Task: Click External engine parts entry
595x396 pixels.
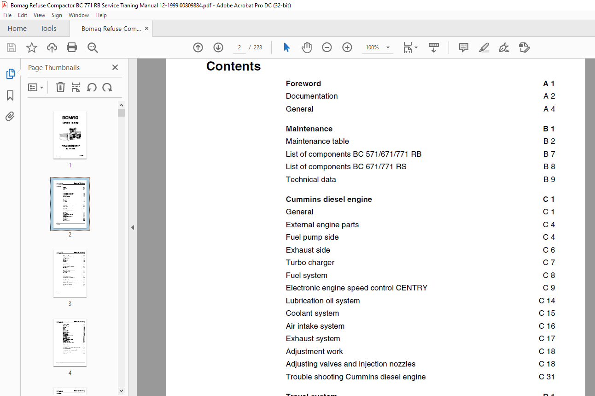Action: [322, 225]
